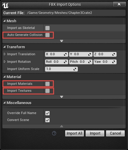Tick the Import Textures checkbox
This screenshot has height=150, width=128.
[x=47, y=91]
